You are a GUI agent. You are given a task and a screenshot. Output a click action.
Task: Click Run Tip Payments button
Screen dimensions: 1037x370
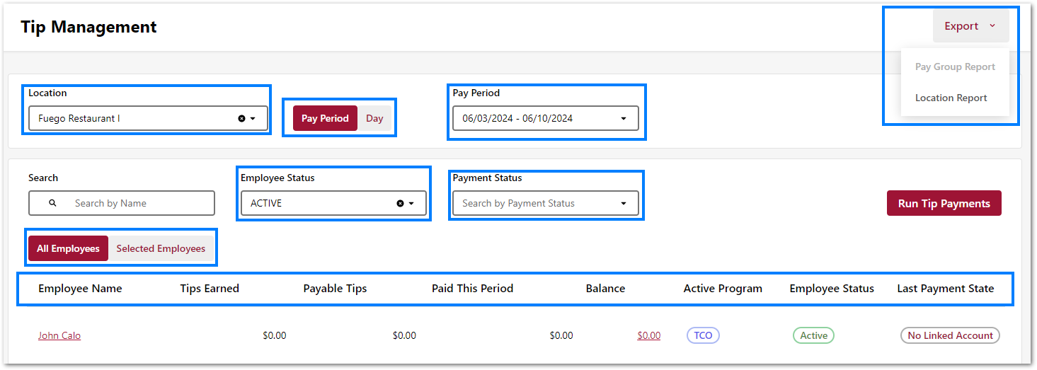click(944, 204)
